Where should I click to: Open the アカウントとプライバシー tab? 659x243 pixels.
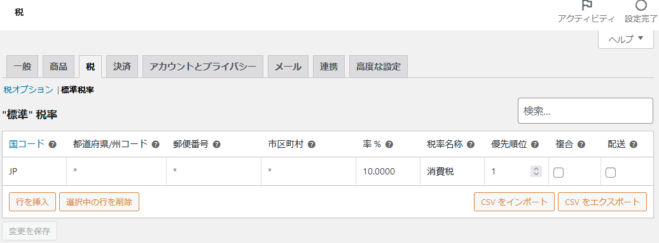(x=203, y=67)
